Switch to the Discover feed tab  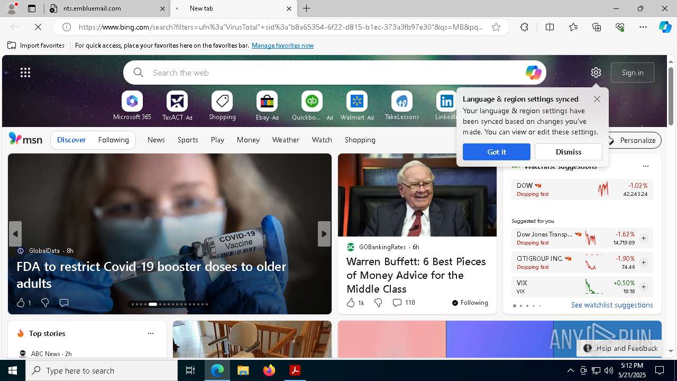[x=71, y=140]
